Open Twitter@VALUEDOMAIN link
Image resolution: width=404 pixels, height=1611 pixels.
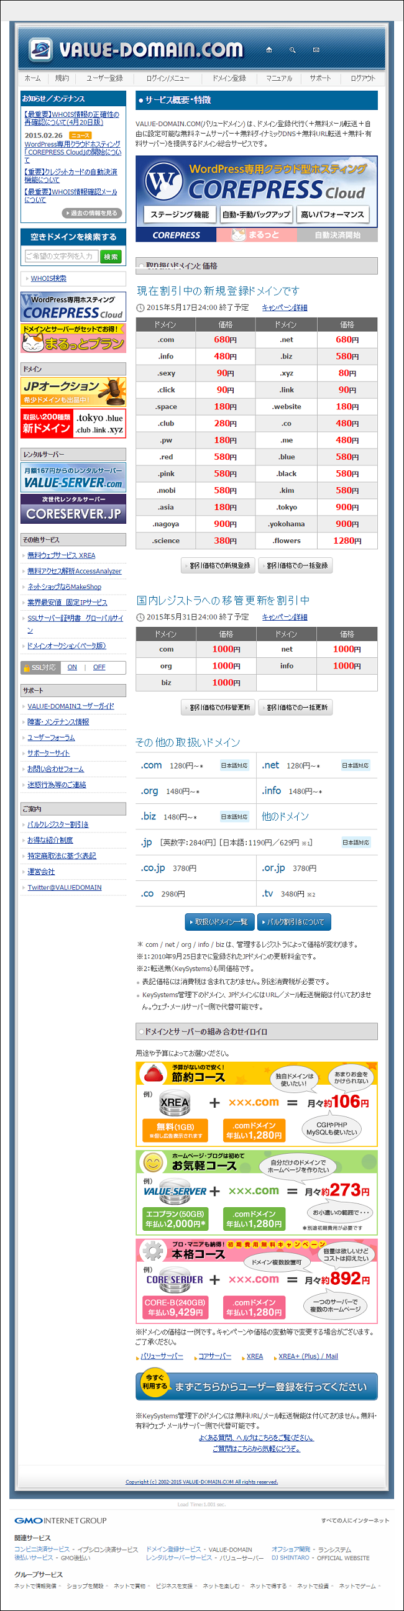click(x=65, y=887)
